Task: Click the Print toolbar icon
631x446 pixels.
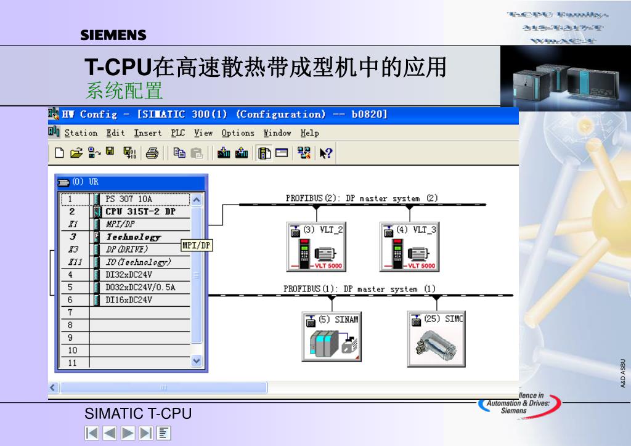Action: pos(152,153)
